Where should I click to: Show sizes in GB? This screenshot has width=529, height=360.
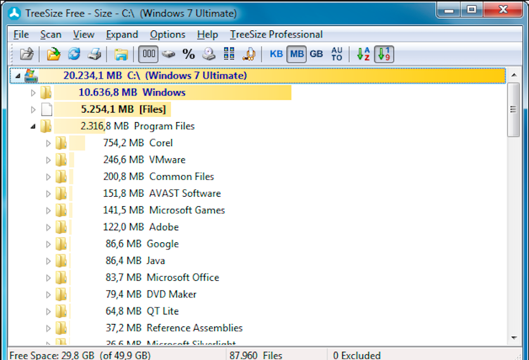pos(317,54)
